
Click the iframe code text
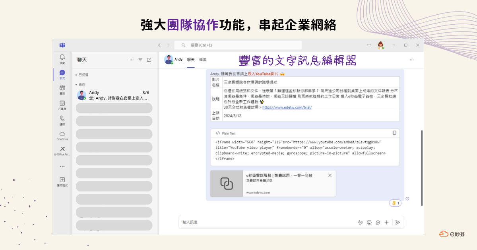pyautogui.click(x=301, y=150)
